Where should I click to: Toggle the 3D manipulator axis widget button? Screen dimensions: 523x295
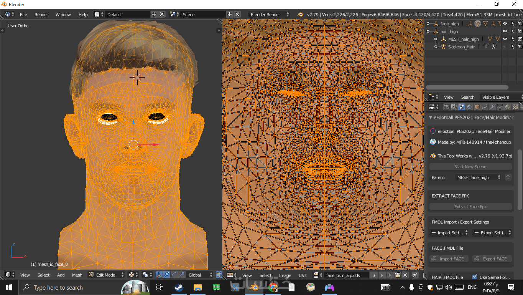tap(159, 275)
